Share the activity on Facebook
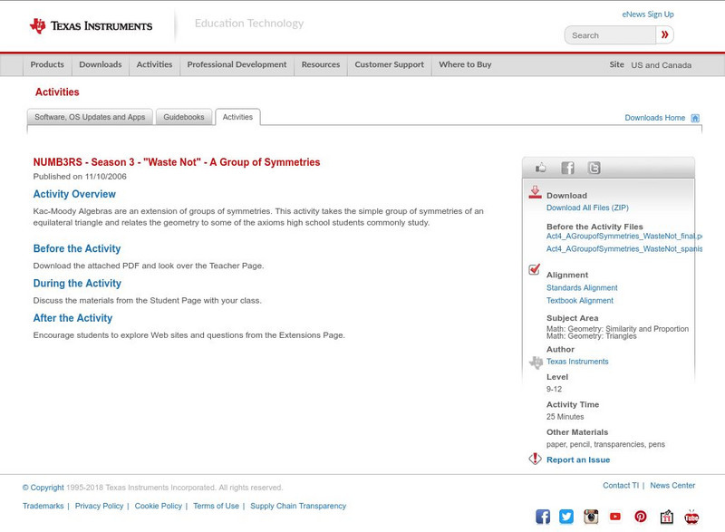The width and height of the screenshot is (725, 532). point(568,167)
